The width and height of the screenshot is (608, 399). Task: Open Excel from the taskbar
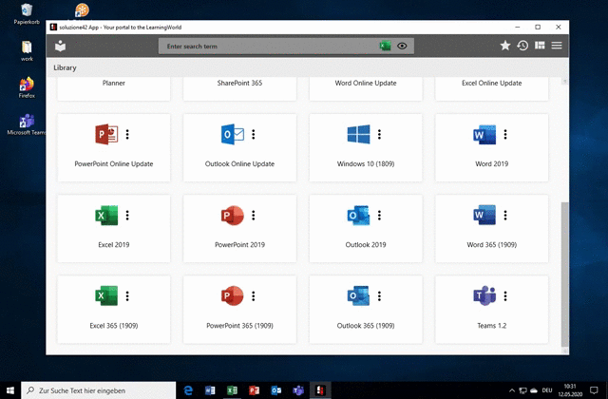tap(232, 390)
